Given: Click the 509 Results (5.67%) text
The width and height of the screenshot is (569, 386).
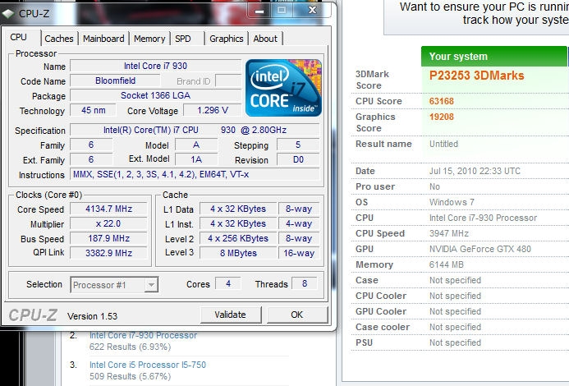Looking at the screenshot, I should 130,376.
